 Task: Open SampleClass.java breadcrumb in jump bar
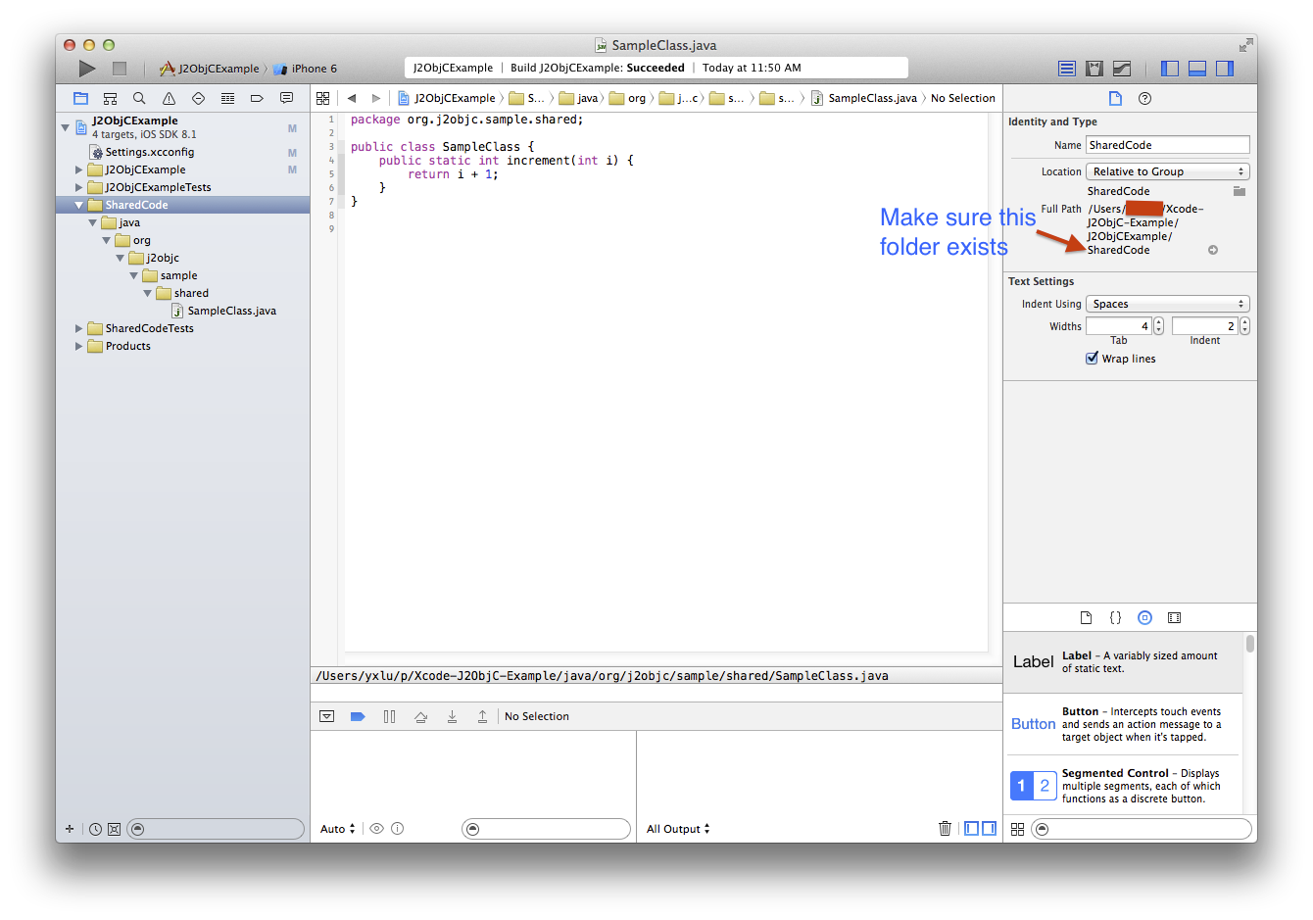click(864, 98)
